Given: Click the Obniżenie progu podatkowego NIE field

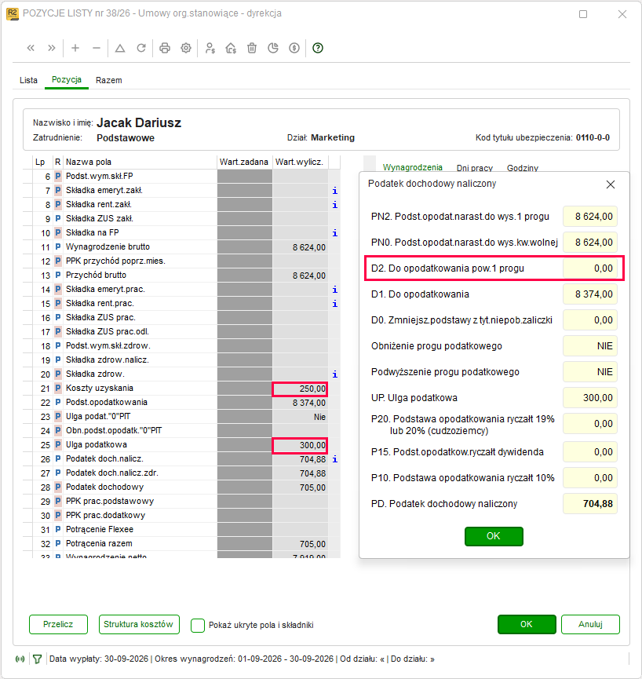Looking at the screenshot, I should 590,346.
